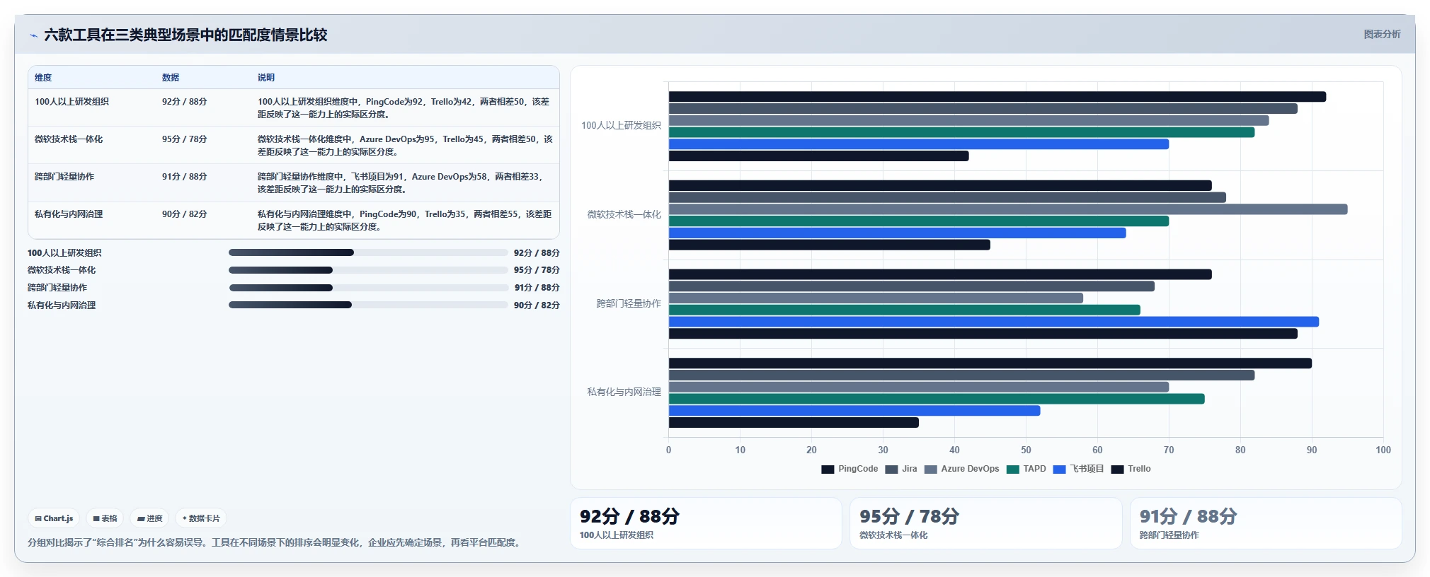Click the footer note starting 分组对比揭示了
The height and width of the screenshot is (577, 1430).
click(x=275, y=543)
